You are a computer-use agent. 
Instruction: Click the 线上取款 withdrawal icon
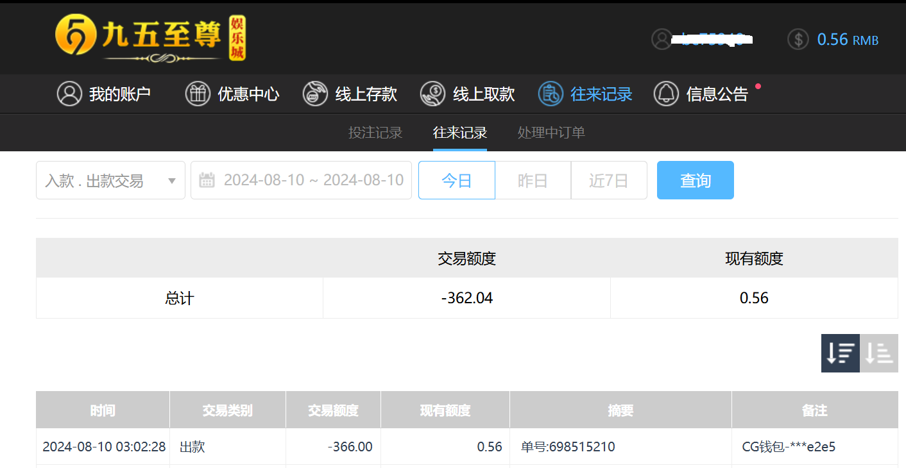432,94
